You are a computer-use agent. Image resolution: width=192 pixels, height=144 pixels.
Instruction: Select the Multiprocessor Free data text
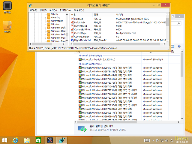126,33
